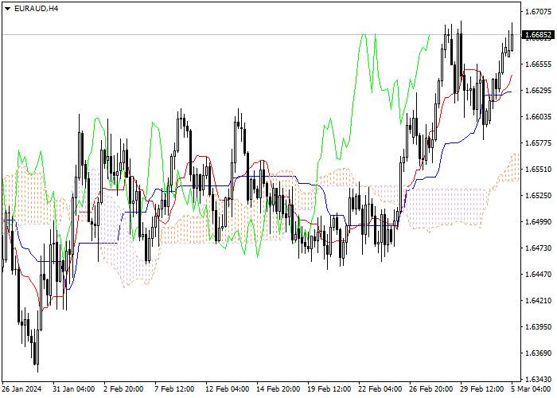Click the 12 Feb 04:00 time label
Viewport: 557px width, 398px height.
pos(228,389)
